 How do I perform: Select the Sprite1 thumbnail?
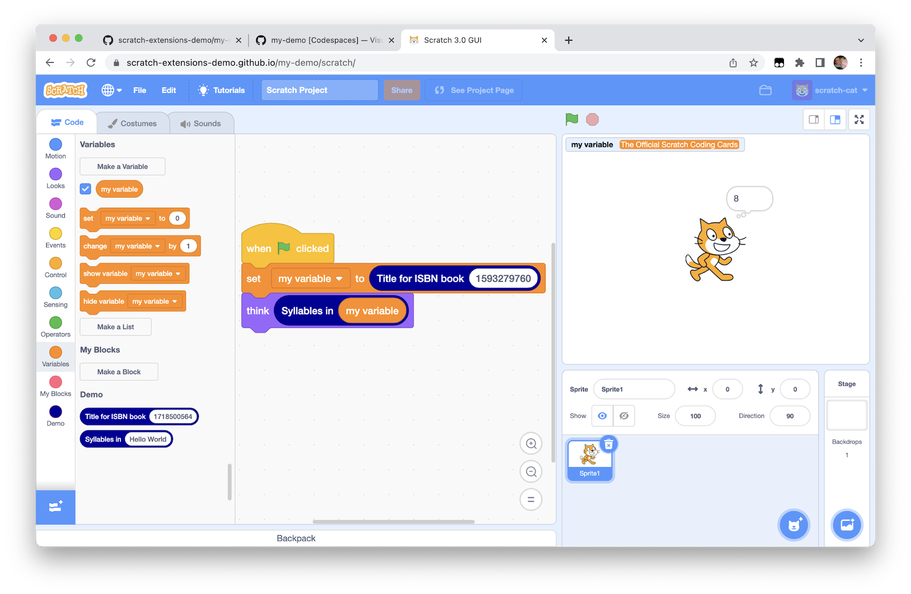[590, 459]
